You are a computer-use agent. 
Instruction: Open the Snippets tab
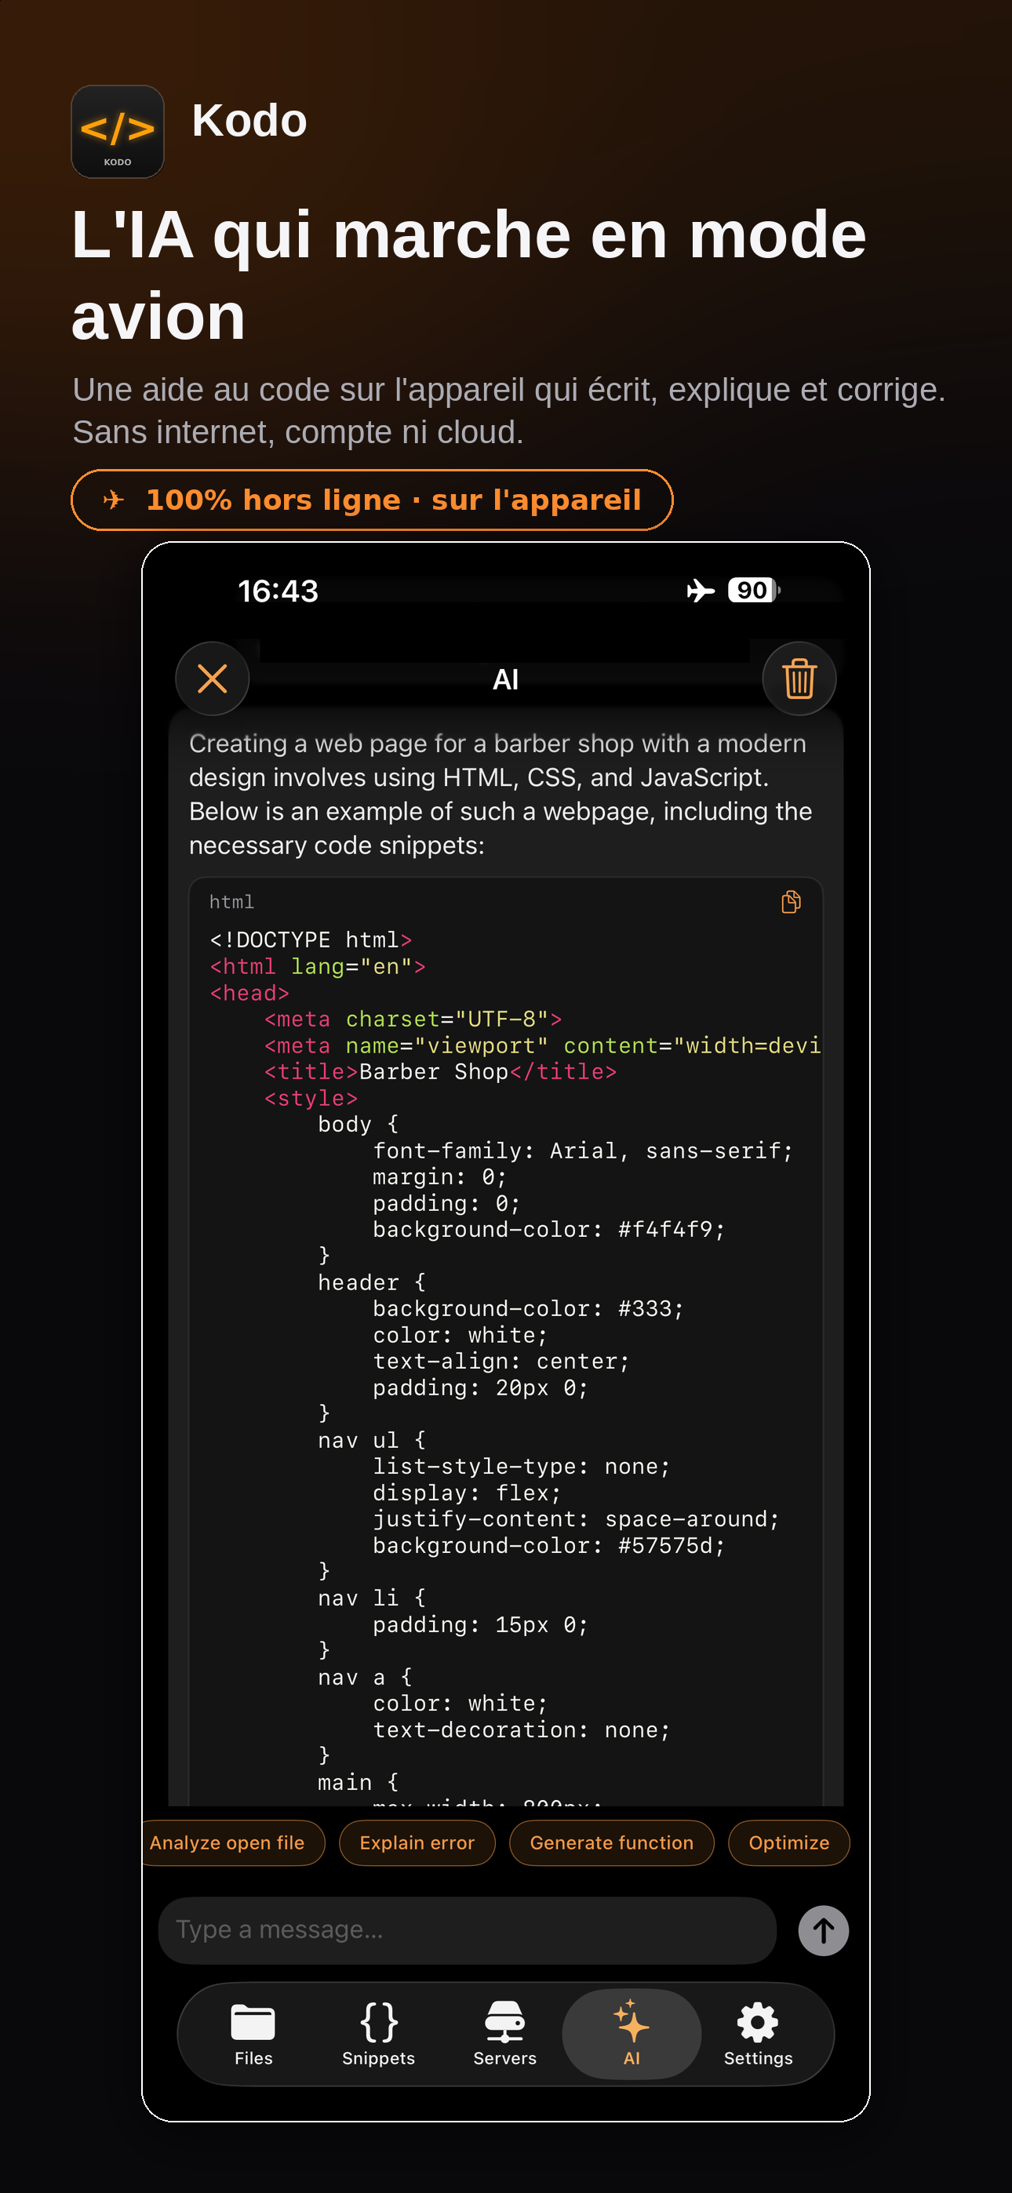[x=378, y=2034]
